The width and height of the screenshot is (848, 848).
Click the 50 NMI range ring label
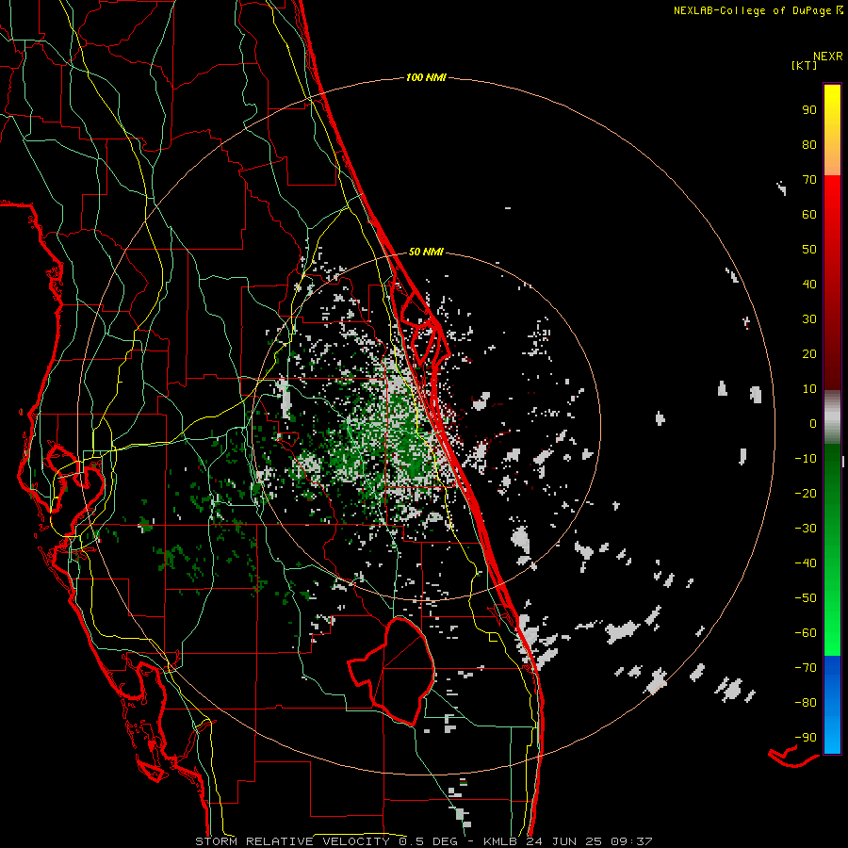(x=426, y=252)
